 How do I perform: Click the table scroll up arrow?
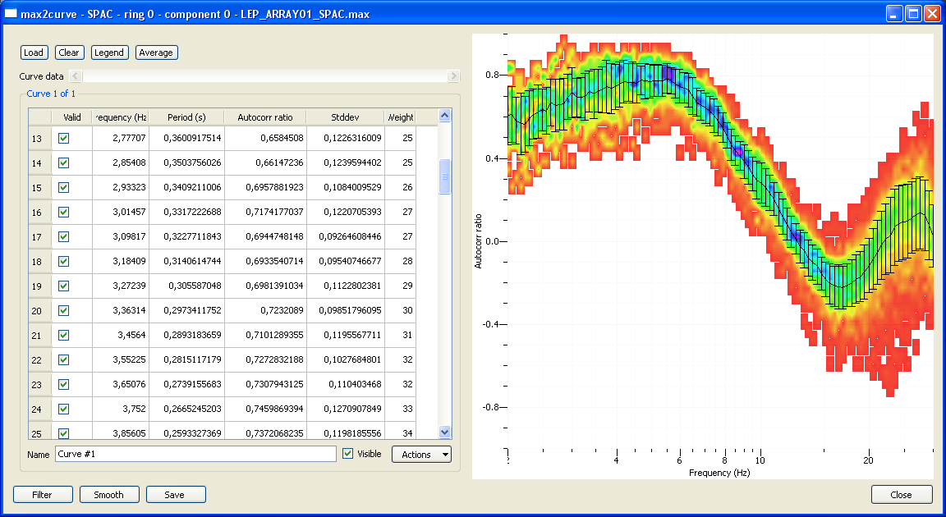click(445, 117)
